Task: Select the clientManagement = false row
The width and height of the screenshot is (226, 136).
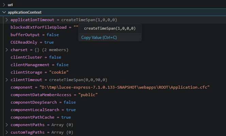Action: click(x=113, y=65)
